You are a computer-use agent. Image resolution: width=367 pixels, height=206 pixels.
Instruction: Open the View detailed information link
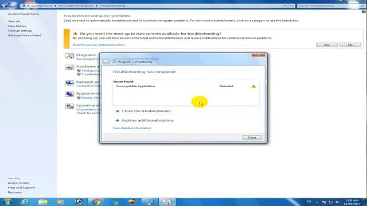pyautogui.click(x=132, y=128)
